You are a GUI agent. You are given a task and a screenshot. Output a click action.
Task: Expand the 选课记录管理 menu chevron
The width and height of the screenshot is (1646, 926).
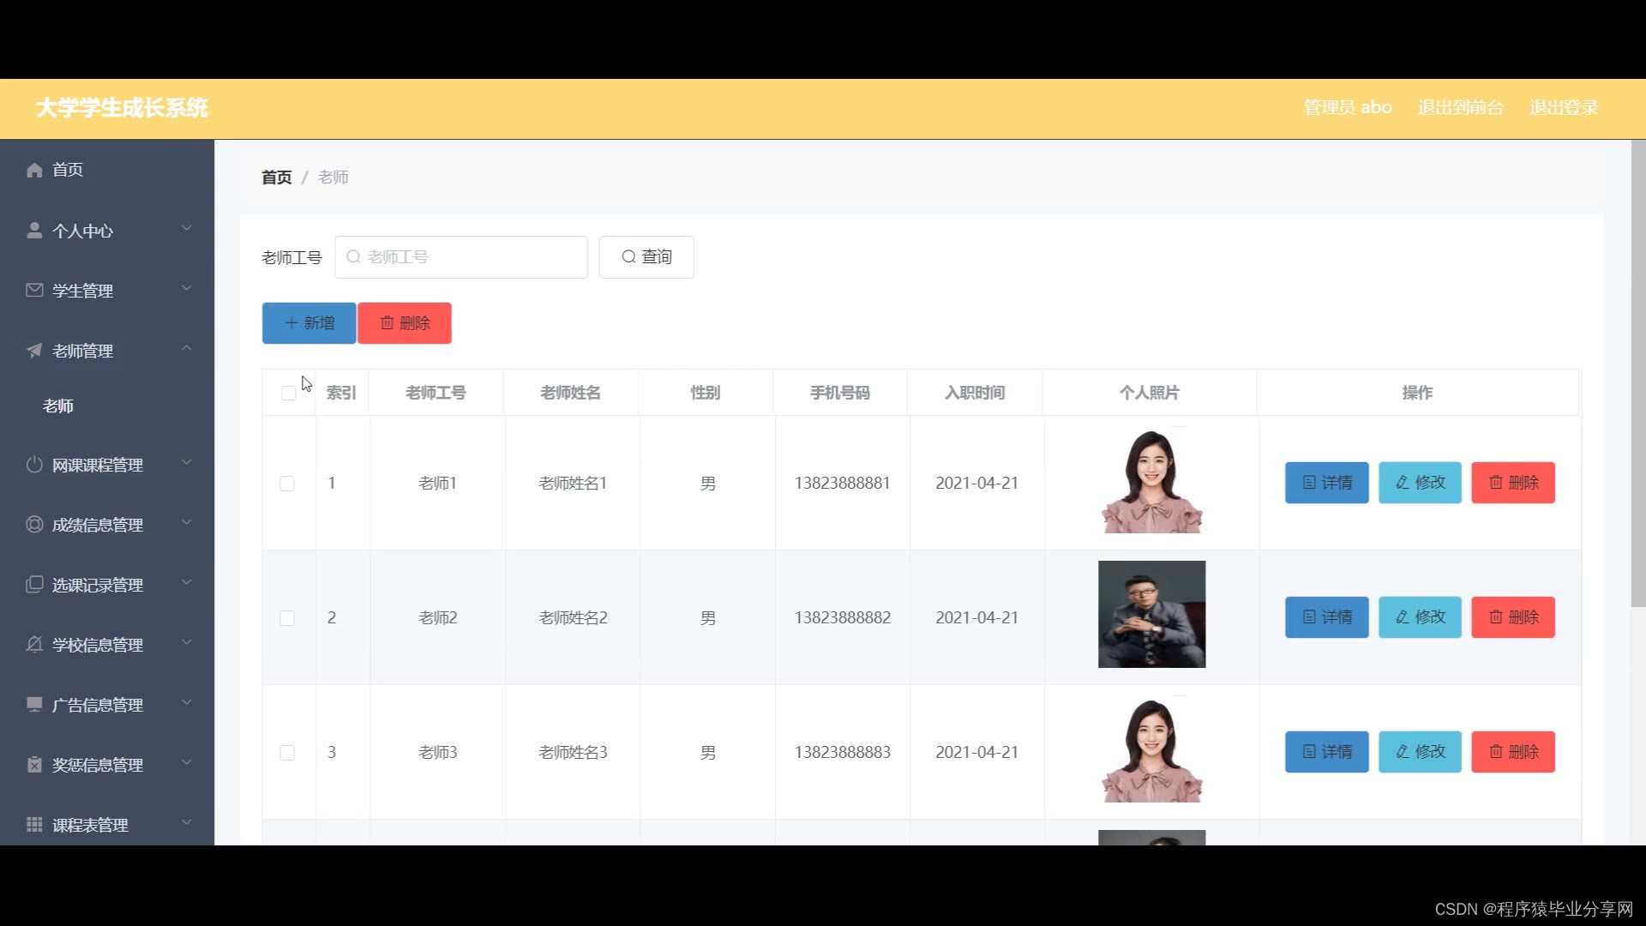coord(187,583)
